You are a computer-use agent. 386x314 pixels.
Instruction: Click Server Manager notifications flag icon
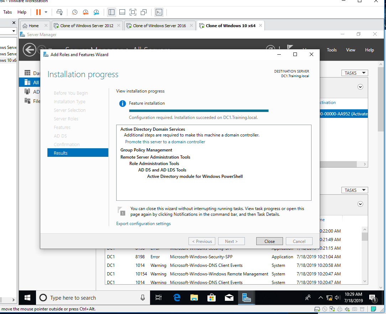point(290,47)
